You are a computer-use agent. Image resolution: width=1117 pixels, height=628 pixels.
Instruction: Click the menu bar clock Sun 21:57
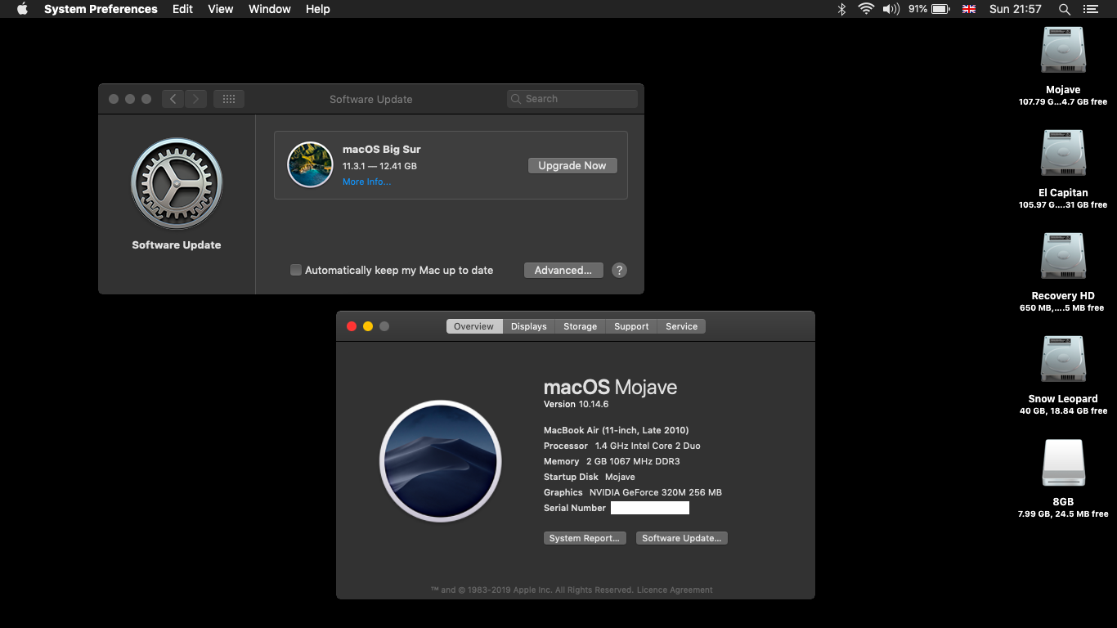(1016, 9)
